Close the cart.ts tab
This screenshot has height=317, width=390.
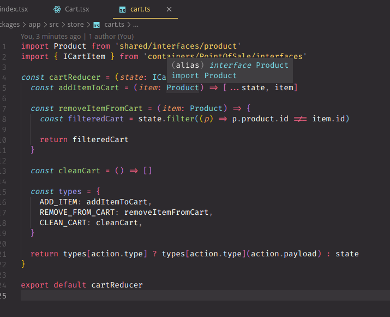pos(169,9)
